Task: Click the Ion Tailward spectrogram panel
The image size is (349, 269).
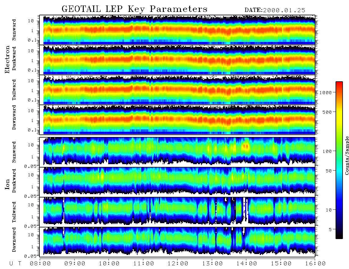Action: click(x=177, y=212)
